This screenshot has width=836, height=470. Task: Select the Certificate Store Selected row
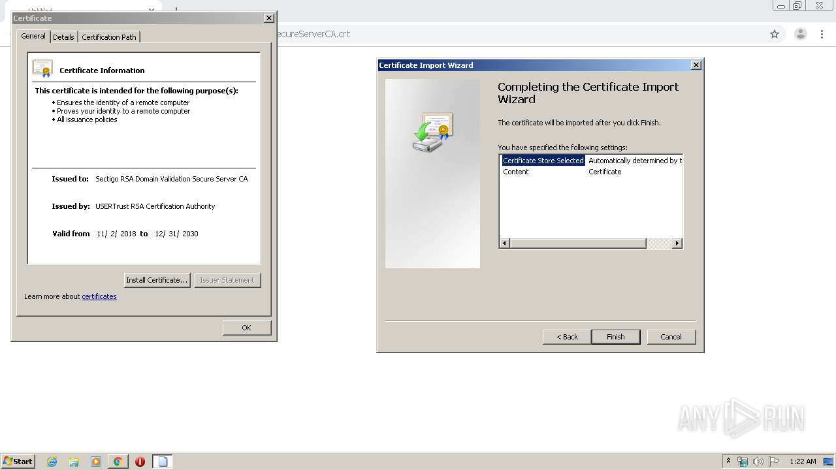[591, 161]
